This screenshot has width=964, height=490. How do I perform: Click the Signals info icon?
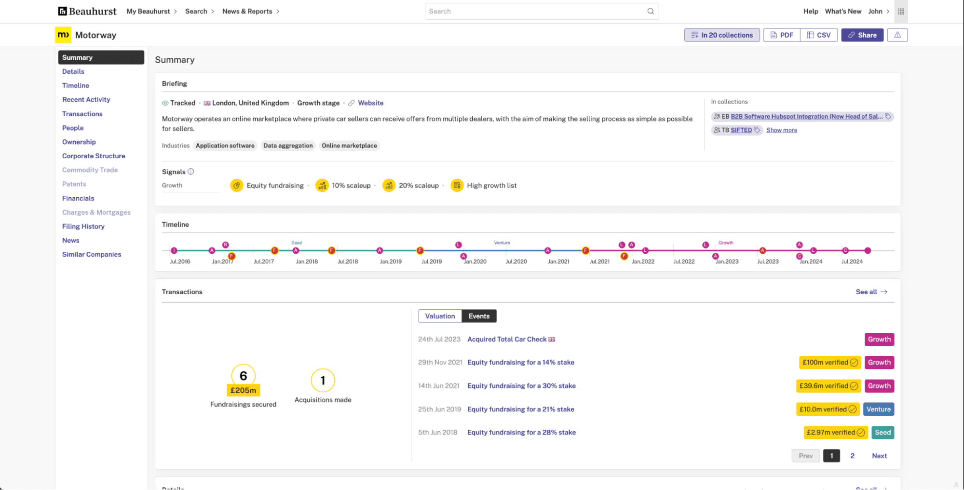pos(190,172)
